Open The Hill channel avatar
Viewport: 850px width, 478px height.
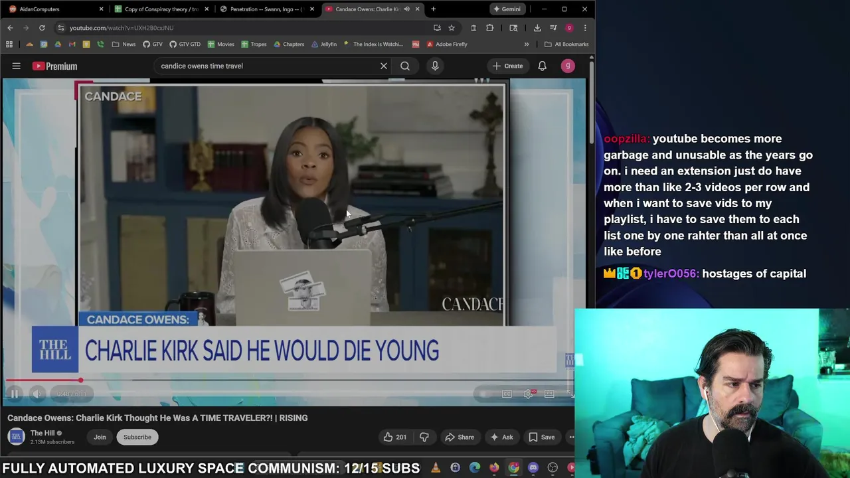coord(16,436)
